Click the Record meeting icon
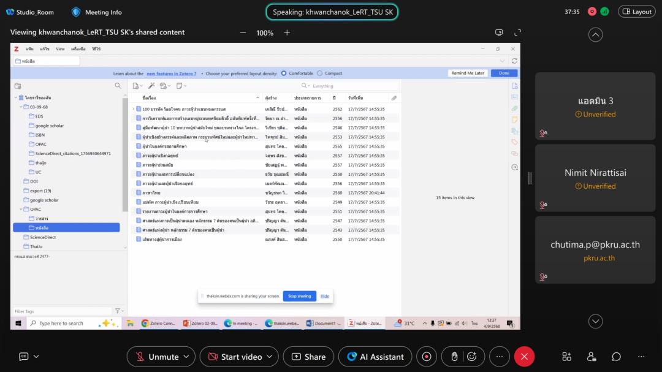Image resolution: width=662 pixels, height=372 pixels. click(x=427, y=357)
